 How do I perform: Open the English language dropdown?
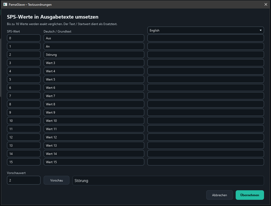coord(205,30)
